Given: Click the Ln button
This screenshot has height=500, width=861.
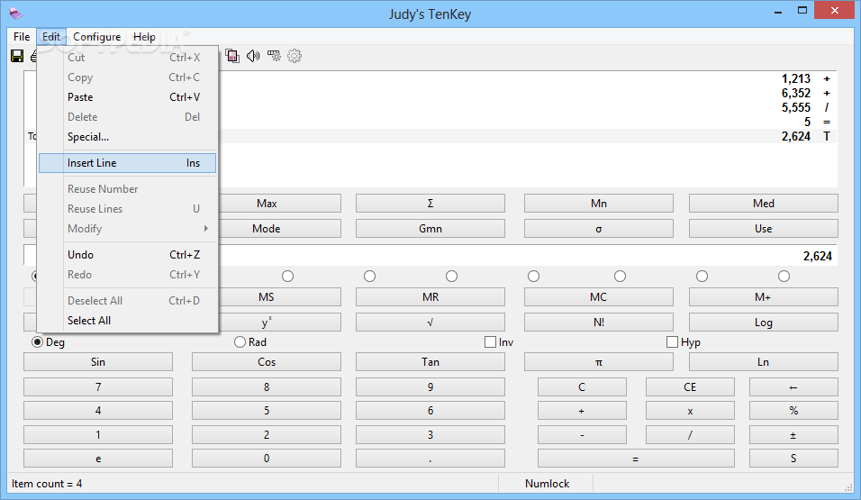Looking at the screenshot, I should pyautogui.click(x=763, y=362).
